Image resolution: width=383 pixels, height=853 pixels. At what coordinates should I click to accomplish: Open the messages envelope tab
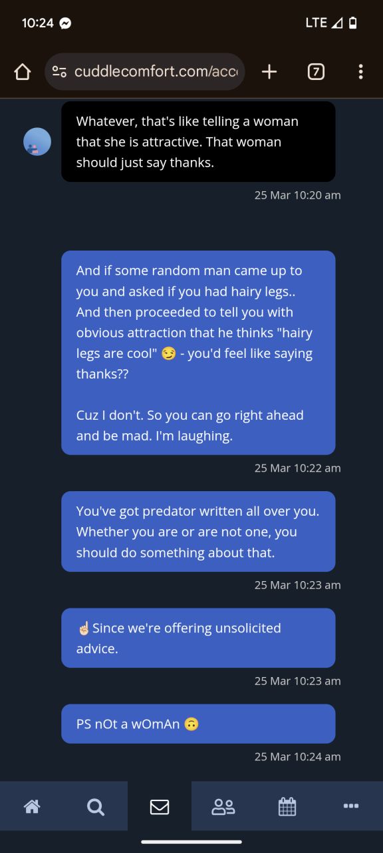pyautogui.click(x=160, y=806)
